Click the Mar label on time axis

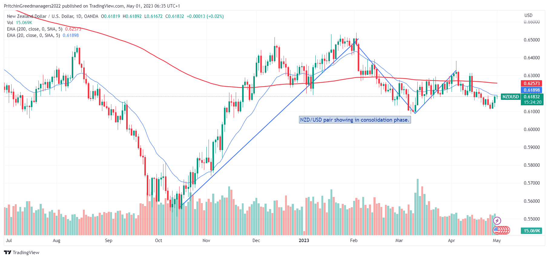(x=399, y=241)
